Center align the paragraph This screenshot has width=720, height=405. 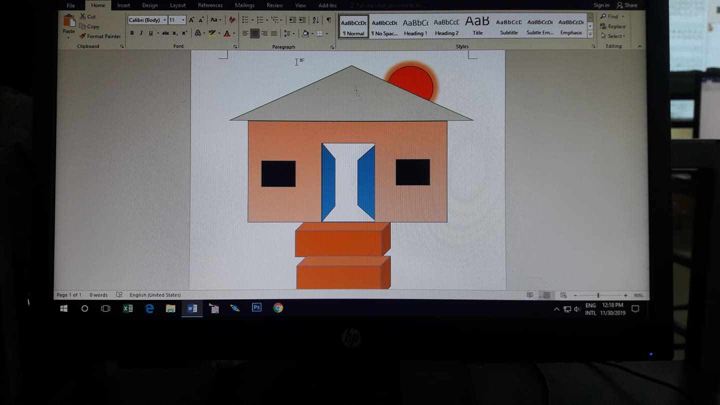point(254,33)
